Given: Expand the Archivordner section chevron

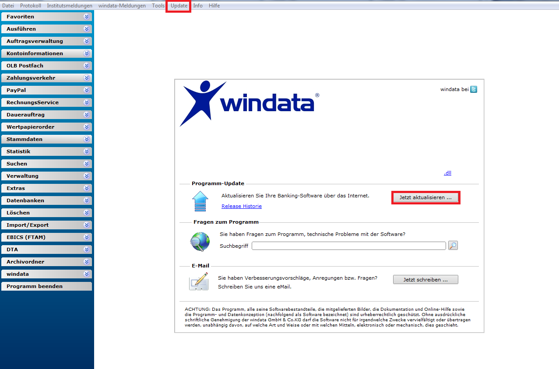Looking at the screenshot, I should tap(87, 262).
